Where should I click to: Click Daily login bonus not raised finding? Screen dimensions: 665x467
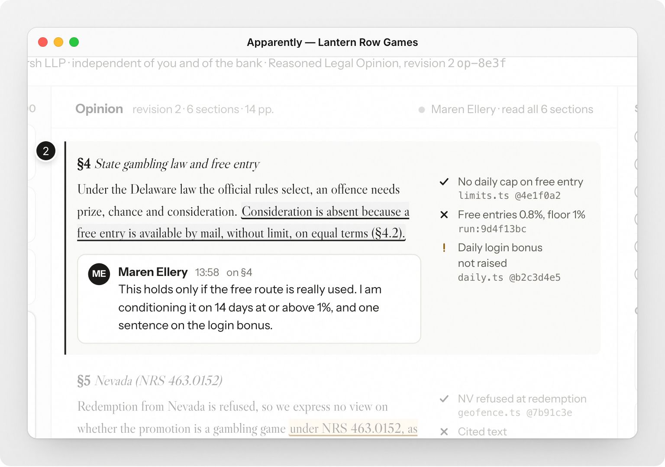(x=500, y=256)
